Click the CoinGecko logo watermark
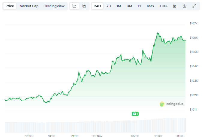 (171, 104)
